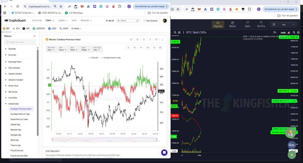Open the WhatsApp bookmark in bookmarks bar
The image size is (303, 163).
tap(74, 13)
